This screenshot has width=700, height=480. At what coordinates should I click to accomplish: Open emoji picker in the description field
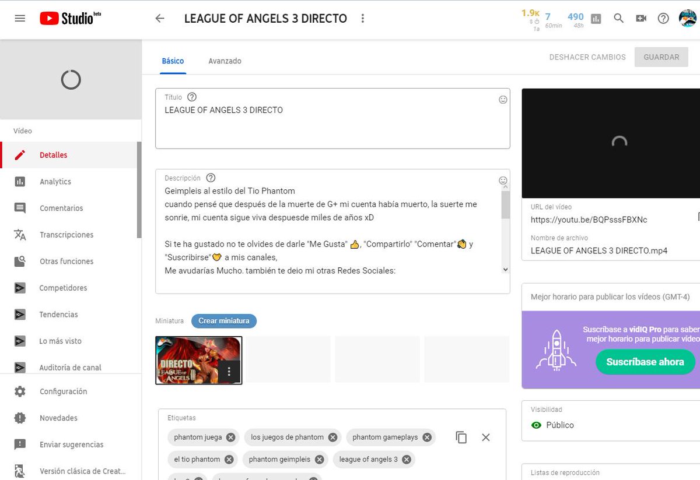click(503, 181)
